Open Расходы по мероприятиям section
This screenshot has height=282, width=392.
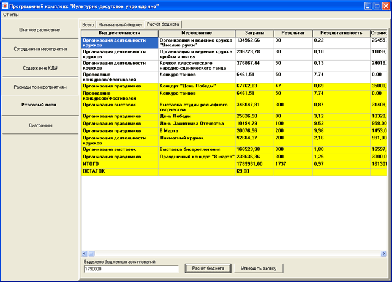click(x=40, y=87)
